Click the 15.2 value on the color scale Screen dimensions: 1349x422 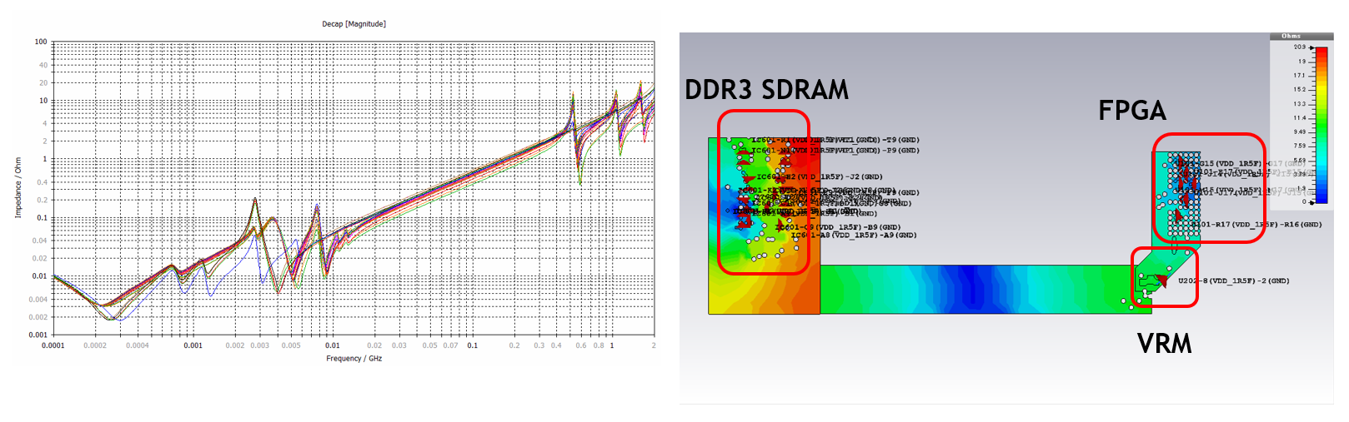tap(1300, 90)
